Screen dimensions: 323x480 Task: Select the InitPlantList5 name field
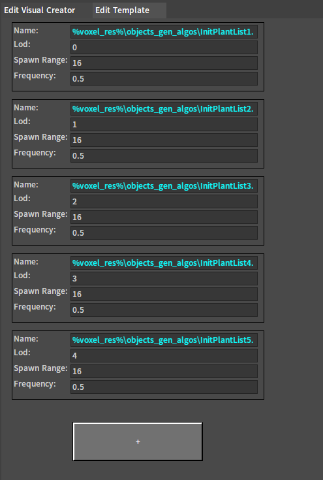(164, 340)
